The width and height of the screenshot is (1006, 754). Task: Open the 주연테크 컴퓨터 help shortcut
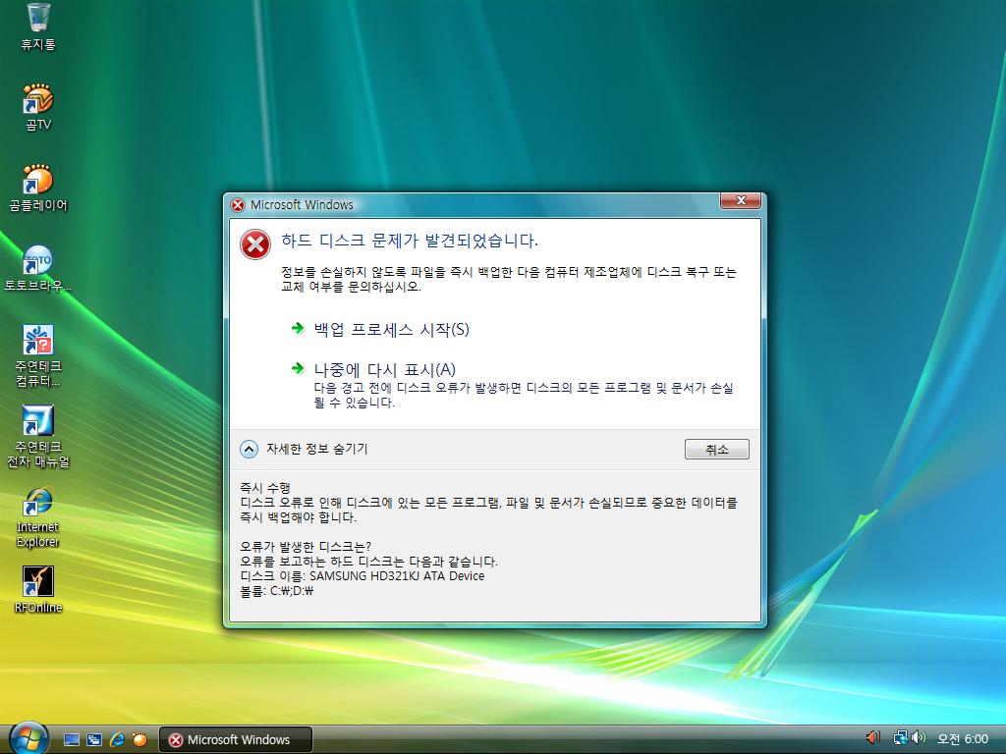point(38,355)
